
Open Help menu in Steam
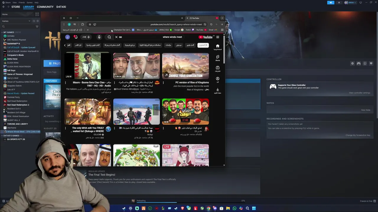36,2
